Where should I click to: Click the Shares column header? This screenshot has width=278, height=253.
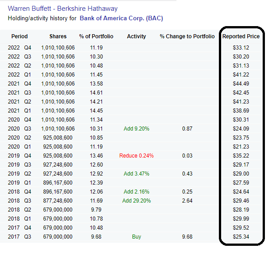click(58, 36)
